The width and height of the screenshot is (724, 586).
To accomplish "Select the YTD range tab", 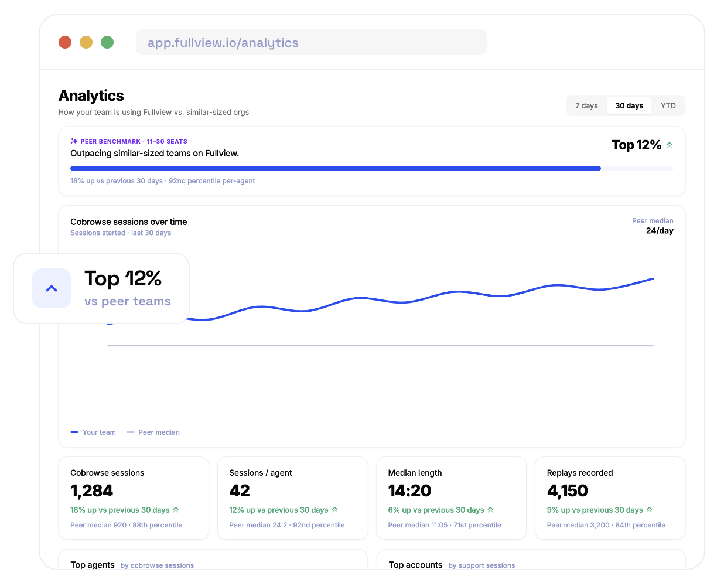I will (x=668, y=106).
